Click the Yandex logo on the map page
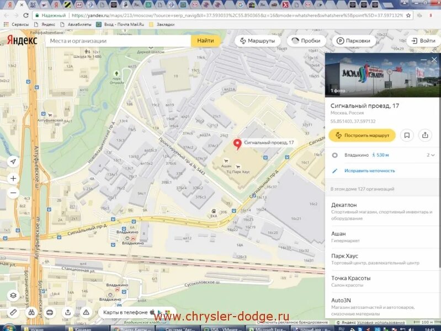441x331 pixels. point(22,40)
